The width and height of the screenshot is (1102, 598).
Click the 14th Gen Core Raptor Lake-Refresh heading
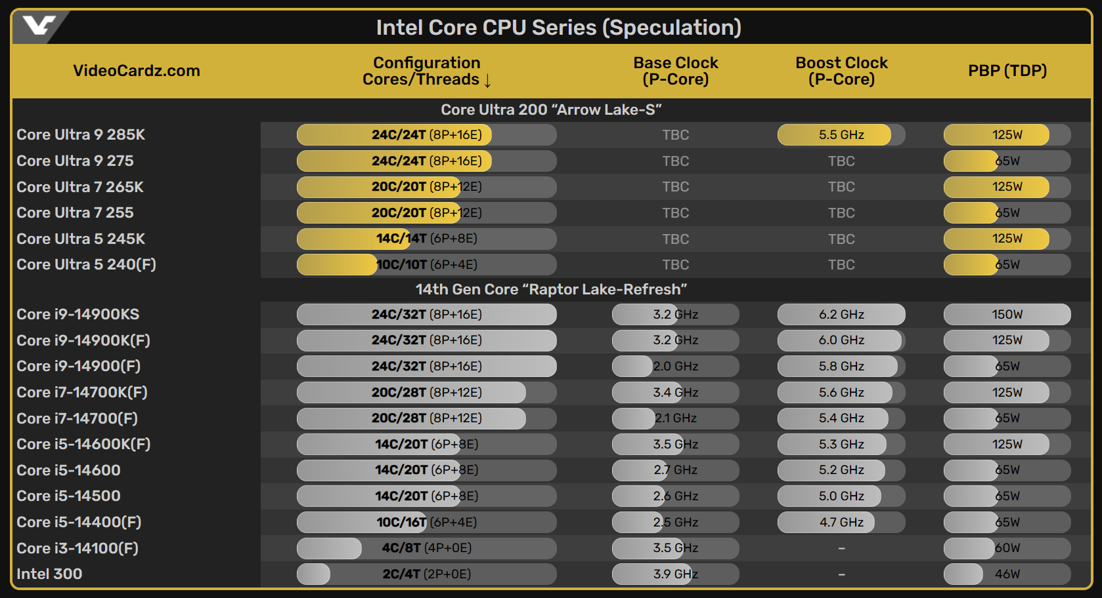tap(551, 289)
